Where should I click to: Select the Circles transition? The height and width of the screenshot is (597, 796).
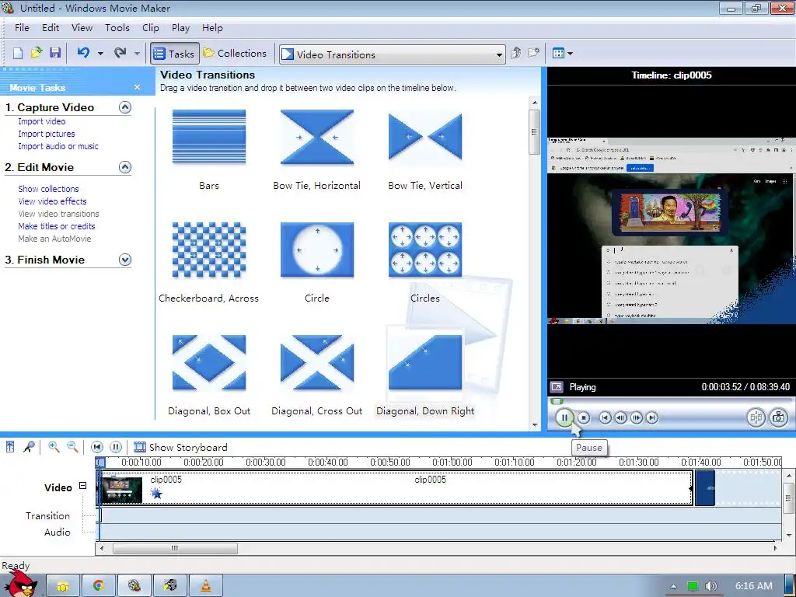pyautogui.click(x=425, y=250)
